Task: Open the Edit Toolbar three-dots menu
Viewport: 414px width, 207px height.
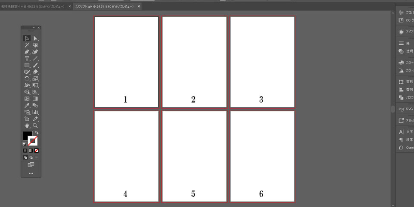Action: tap(31, 173)
